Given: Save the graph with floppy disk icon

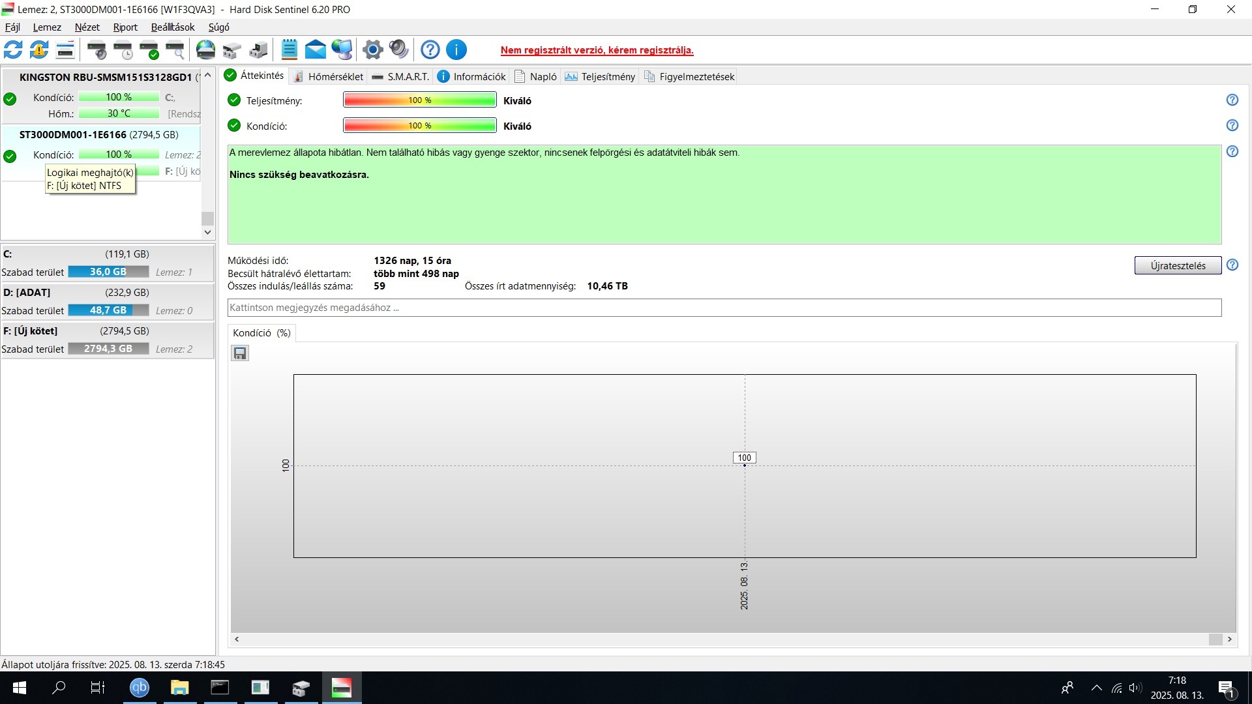Looking at the screenshot, I should click(240, 353).
